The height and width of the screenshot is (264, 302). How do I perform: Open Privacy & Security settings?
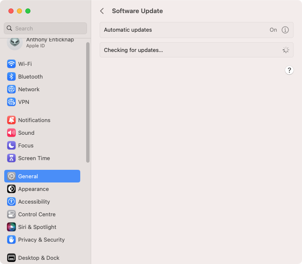(42, 240)
